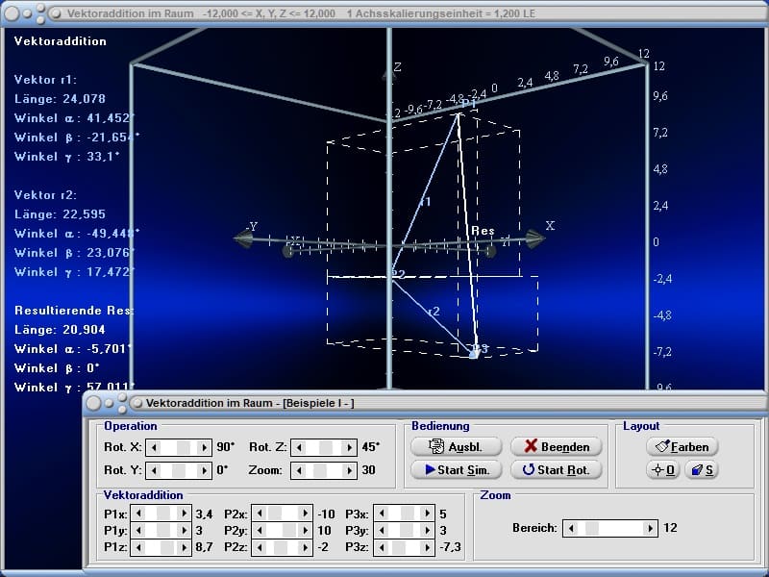769x577 pixels.
Task: Click the 'Länge: 24,078' value of Vektor r1
Action: (60, 99)
